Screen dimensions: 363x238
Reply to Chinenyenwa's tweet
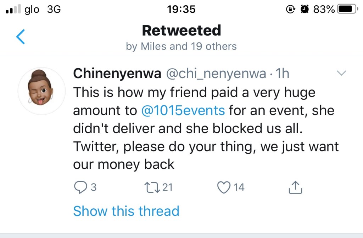80,187
